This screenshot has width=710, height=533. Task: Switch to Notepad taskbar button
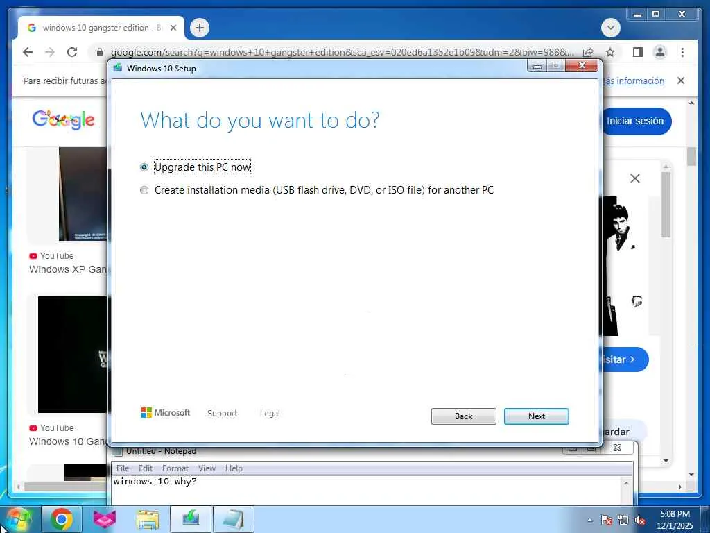tap(233, 519)
